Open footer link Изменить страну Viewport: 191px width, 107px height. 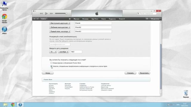[x=107, y=90]
